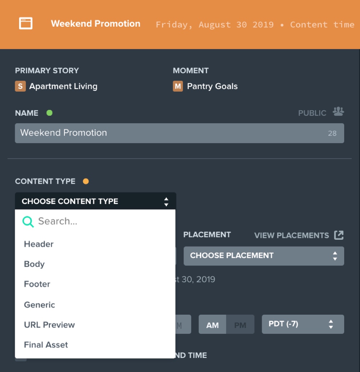Click the green status dot beside Name

[50, 113]
